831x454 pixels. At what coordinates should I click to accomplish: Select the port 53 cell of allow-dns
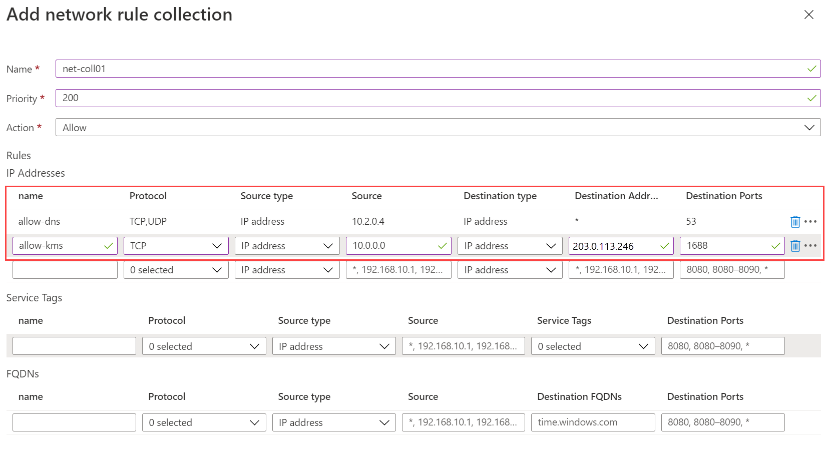(691, 221)
